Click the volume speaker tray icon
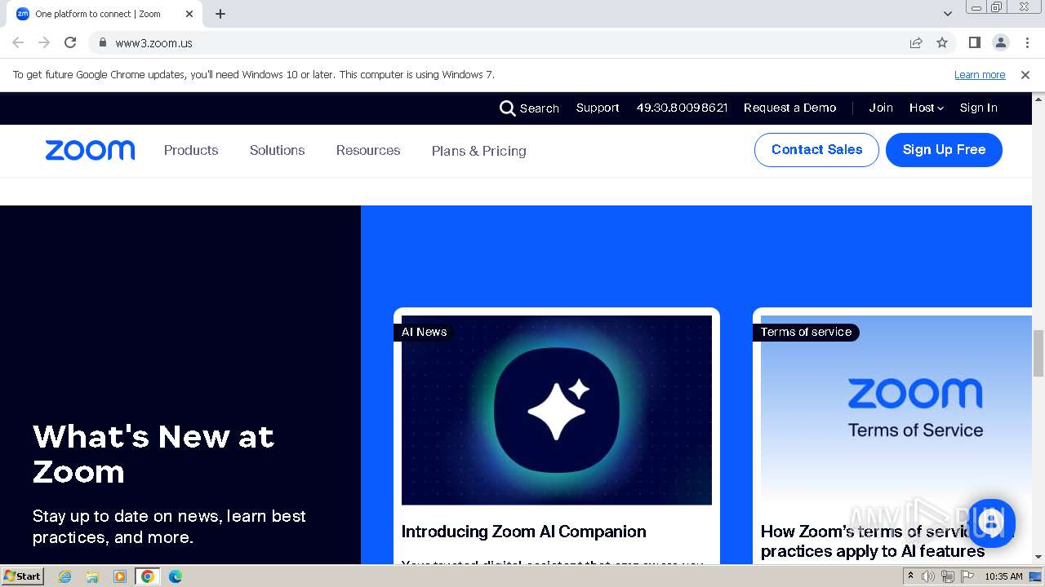Screen dimensions: 1045x587 pos(928,576)
